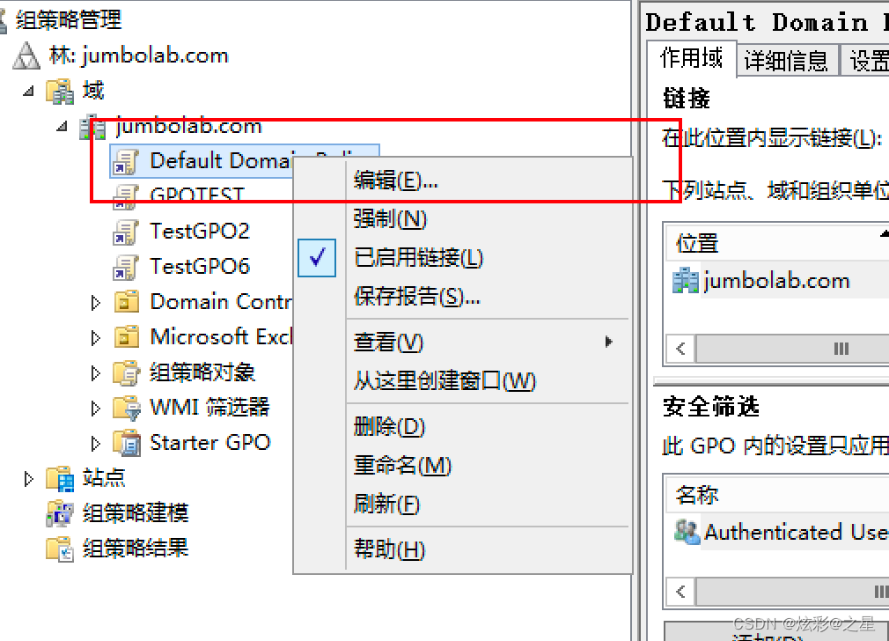The width and height of the screenshot is (889, 641).
Task: Expand the Microsoft Exchange node
Action: 95,337
